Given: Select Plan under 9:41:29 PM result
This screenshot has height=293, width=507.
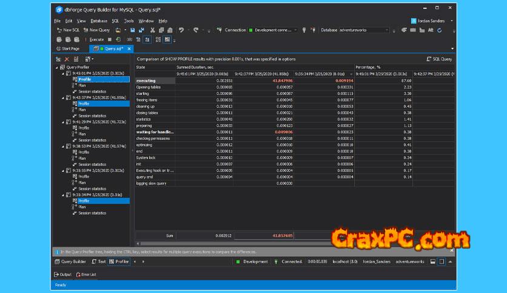Looking at the screenshot, I should pyautogui.click(x=82, y=134).
